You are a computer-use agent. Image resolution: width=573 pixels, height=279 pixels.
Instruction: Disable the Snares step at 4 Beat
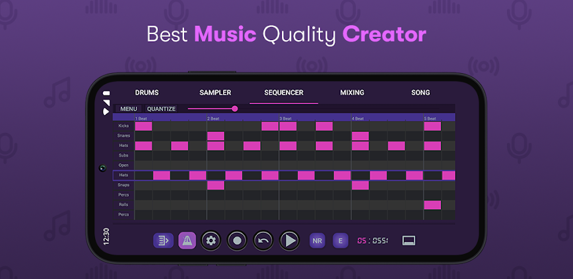point(360,136)
